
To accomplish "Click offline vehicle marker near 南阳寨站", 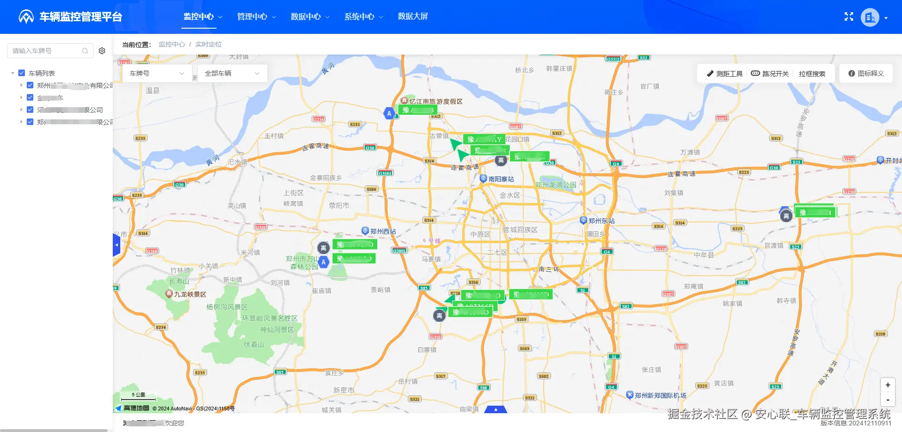I will pyautogui.click(x=501, y=160).
